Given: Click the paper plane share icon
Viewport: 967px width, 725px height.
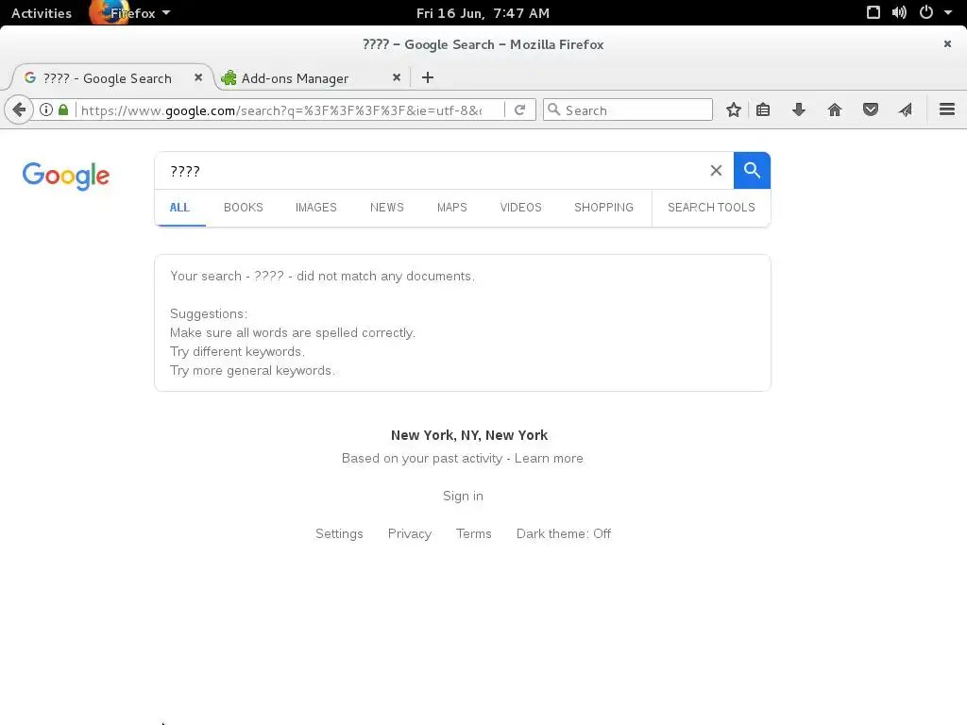Looking at the screenshot, I should point(906,110).
